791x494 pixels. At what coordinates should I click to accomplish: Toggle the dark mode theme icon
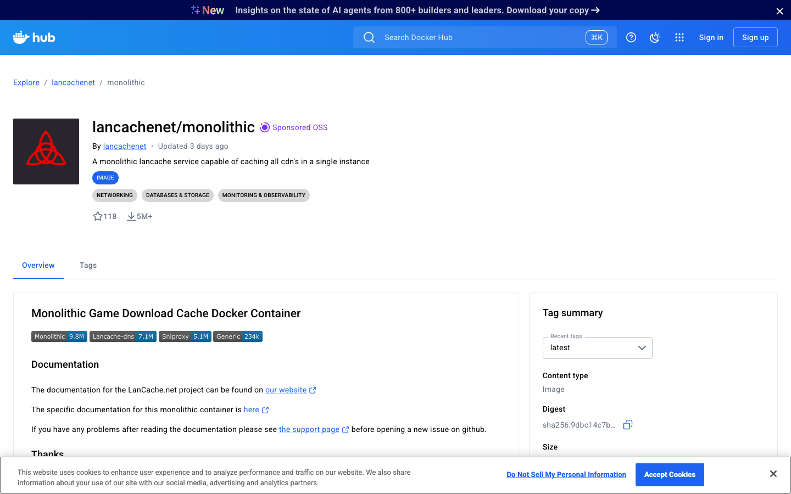655,37
